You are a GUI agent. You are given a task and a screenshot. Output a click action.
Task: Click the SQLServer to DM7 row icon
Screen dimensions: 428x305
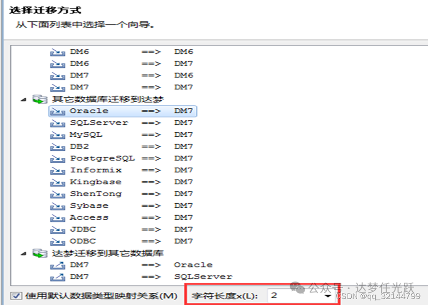57,123
